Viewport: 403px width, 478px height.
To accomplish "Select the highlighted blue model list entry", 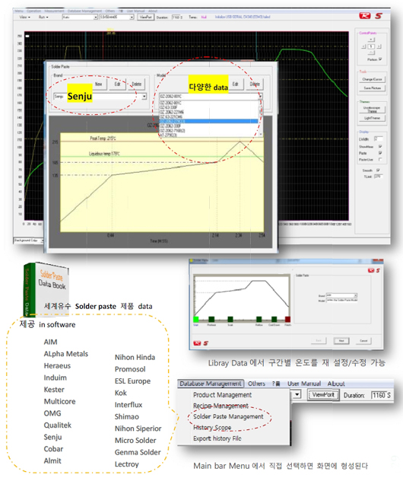I will (208, 121).
